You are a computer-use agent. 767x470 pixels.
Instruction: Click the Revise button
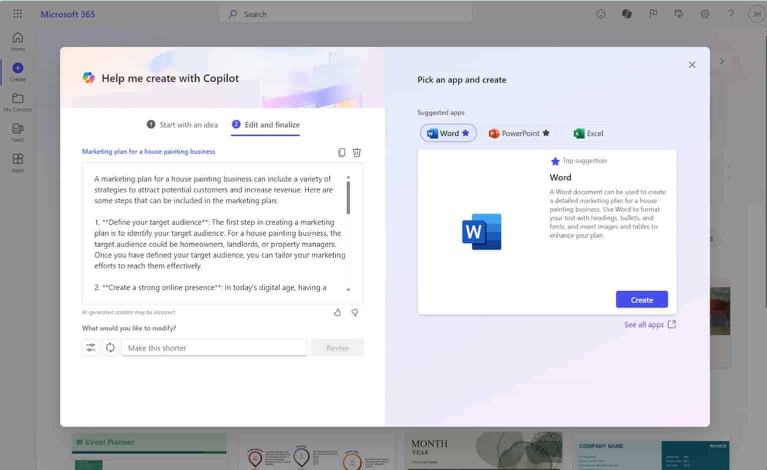(x=337, y=348)
